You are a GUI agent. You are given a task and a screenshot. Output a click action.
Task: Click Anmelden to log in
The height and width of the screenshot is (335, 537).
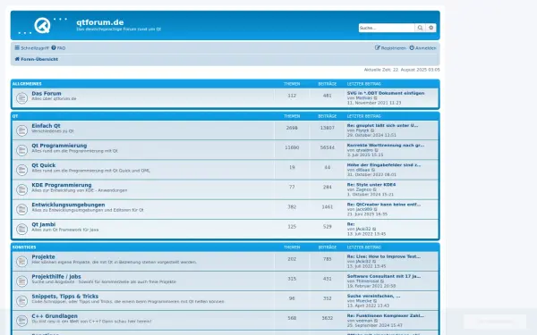[x=423, y=48]
